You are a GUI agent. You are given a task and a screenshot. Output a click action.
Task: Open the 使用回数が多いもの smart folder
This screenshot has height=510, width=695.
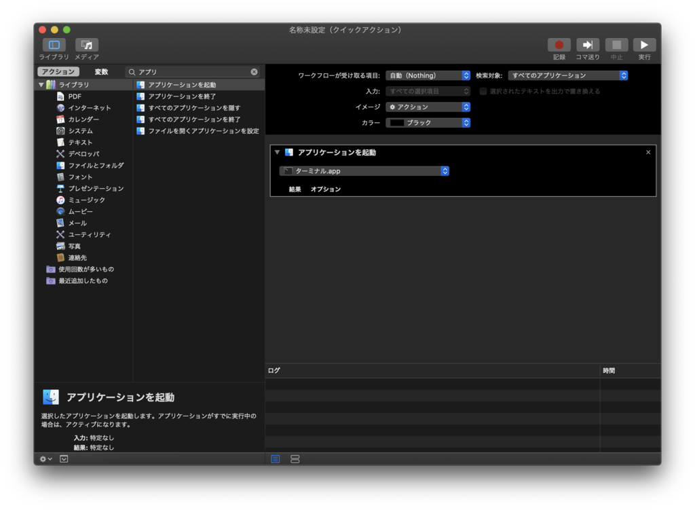click(80, 269)
